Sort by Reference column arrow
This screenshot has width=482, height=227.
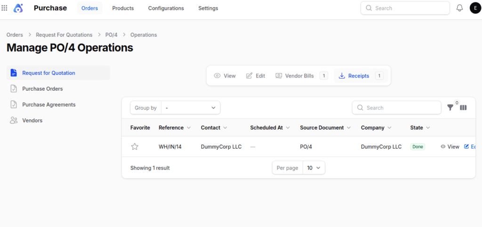point(189,128)
